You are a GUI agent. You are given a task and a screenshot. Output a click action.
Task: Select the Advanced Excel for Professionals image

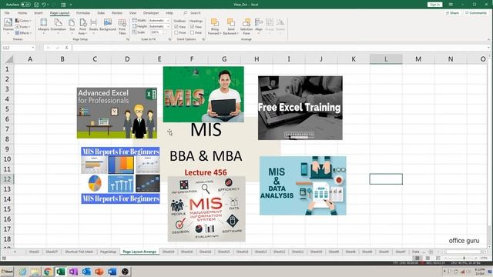pyautogui.click(x=117, y=113)
